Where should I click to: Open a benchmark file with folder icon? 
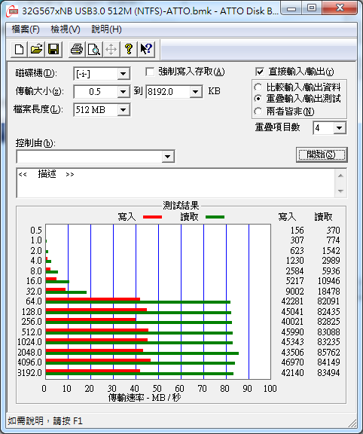tap(36, 50)
